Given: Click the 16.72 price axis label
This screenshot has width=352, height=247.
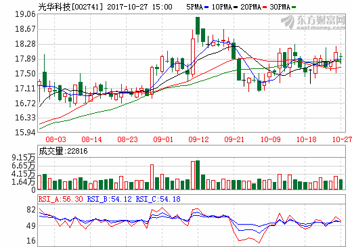Looking at the screenshot, I should (x=25, y=104).
